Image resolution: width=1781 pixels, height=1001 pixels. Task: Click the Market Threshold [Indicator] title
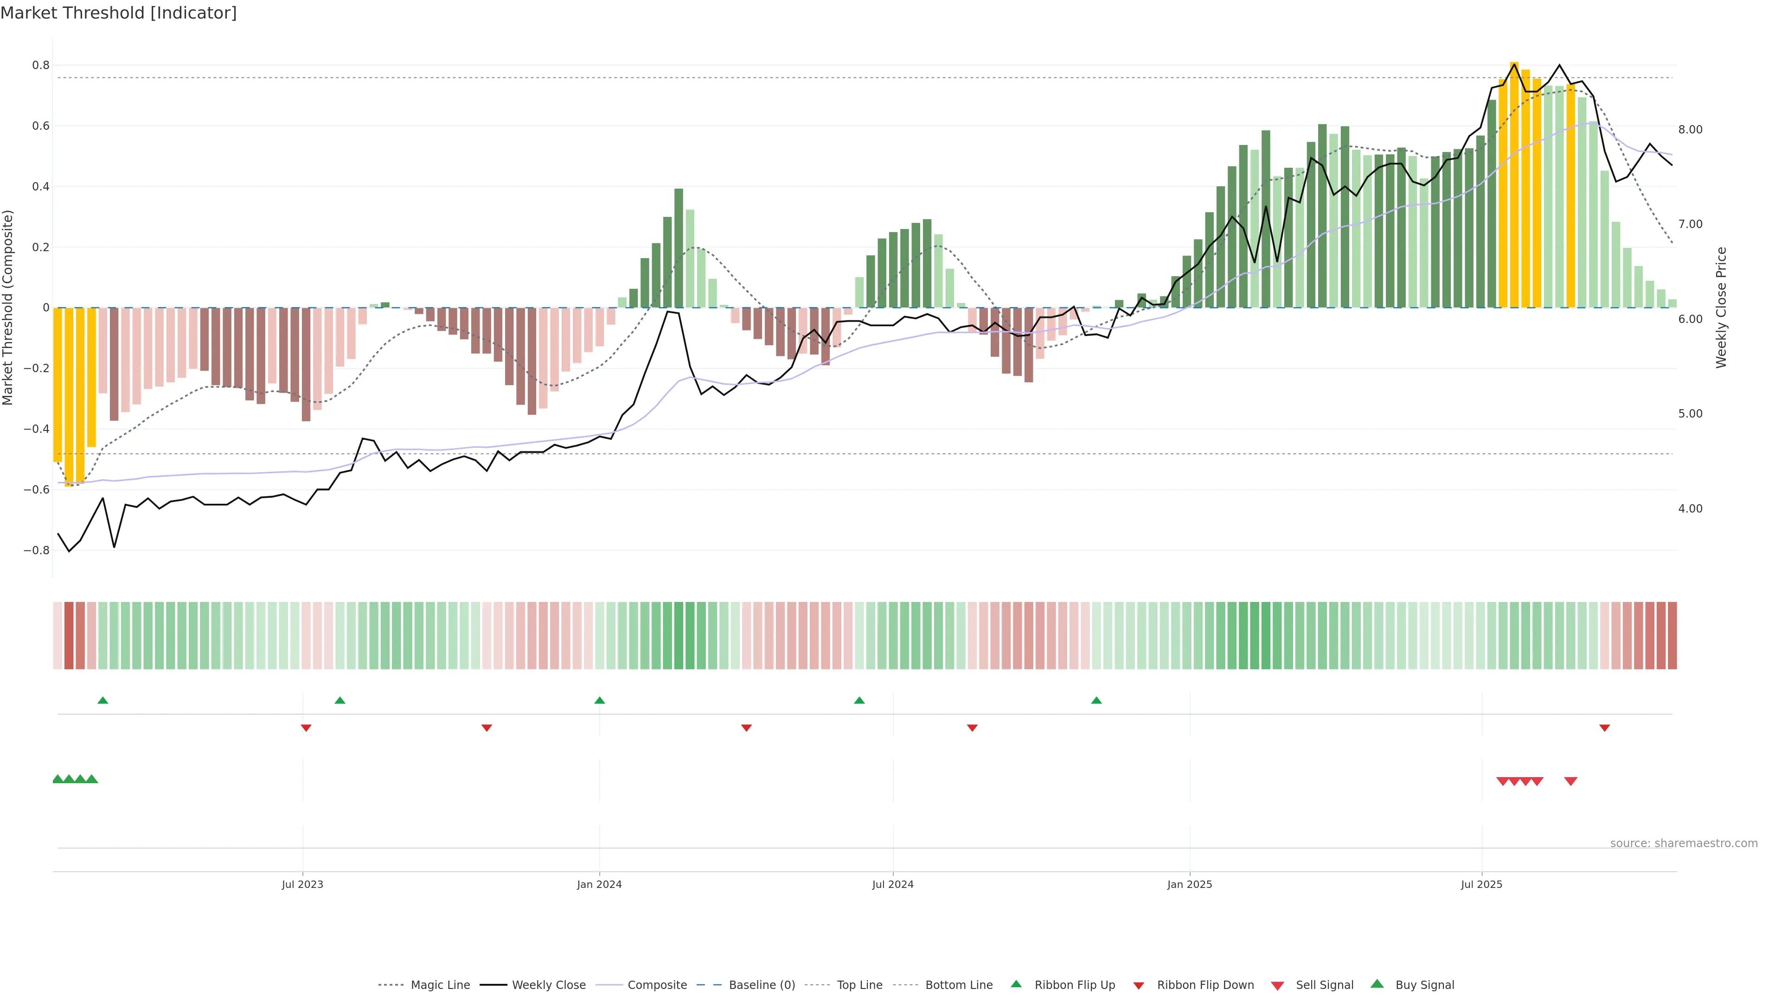coord(118,13)
